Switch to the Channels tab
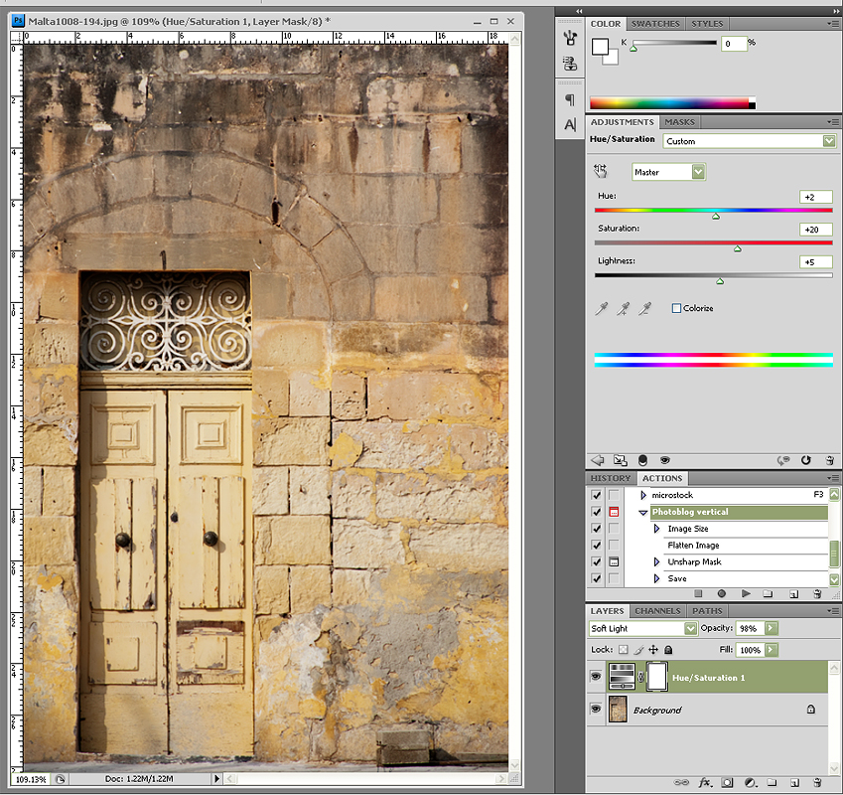Screen dimensions: 843x795 point(657,610)
